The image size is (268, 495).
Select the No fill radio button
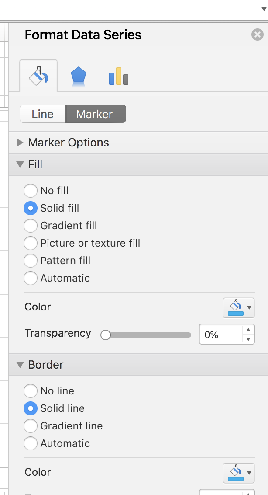point(31,191)
